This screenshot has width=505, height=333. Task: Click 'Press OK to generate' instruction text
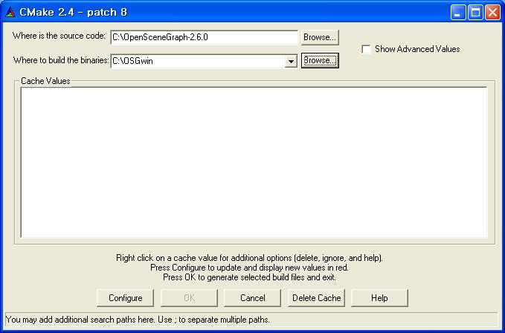coord(249,277)
